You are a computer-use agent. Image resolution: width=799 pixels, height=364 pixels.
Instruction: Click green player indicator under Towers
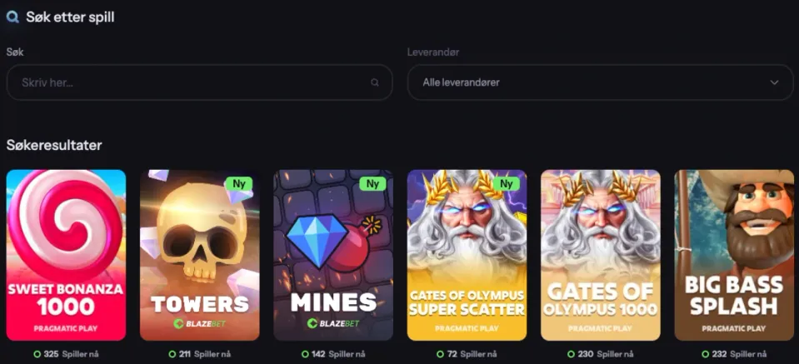coord(172,354)
